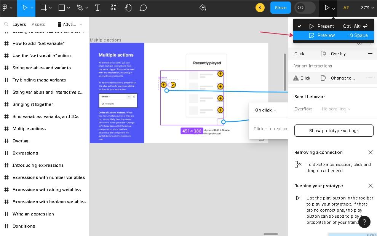Select the Frame tool

[44, 8]
